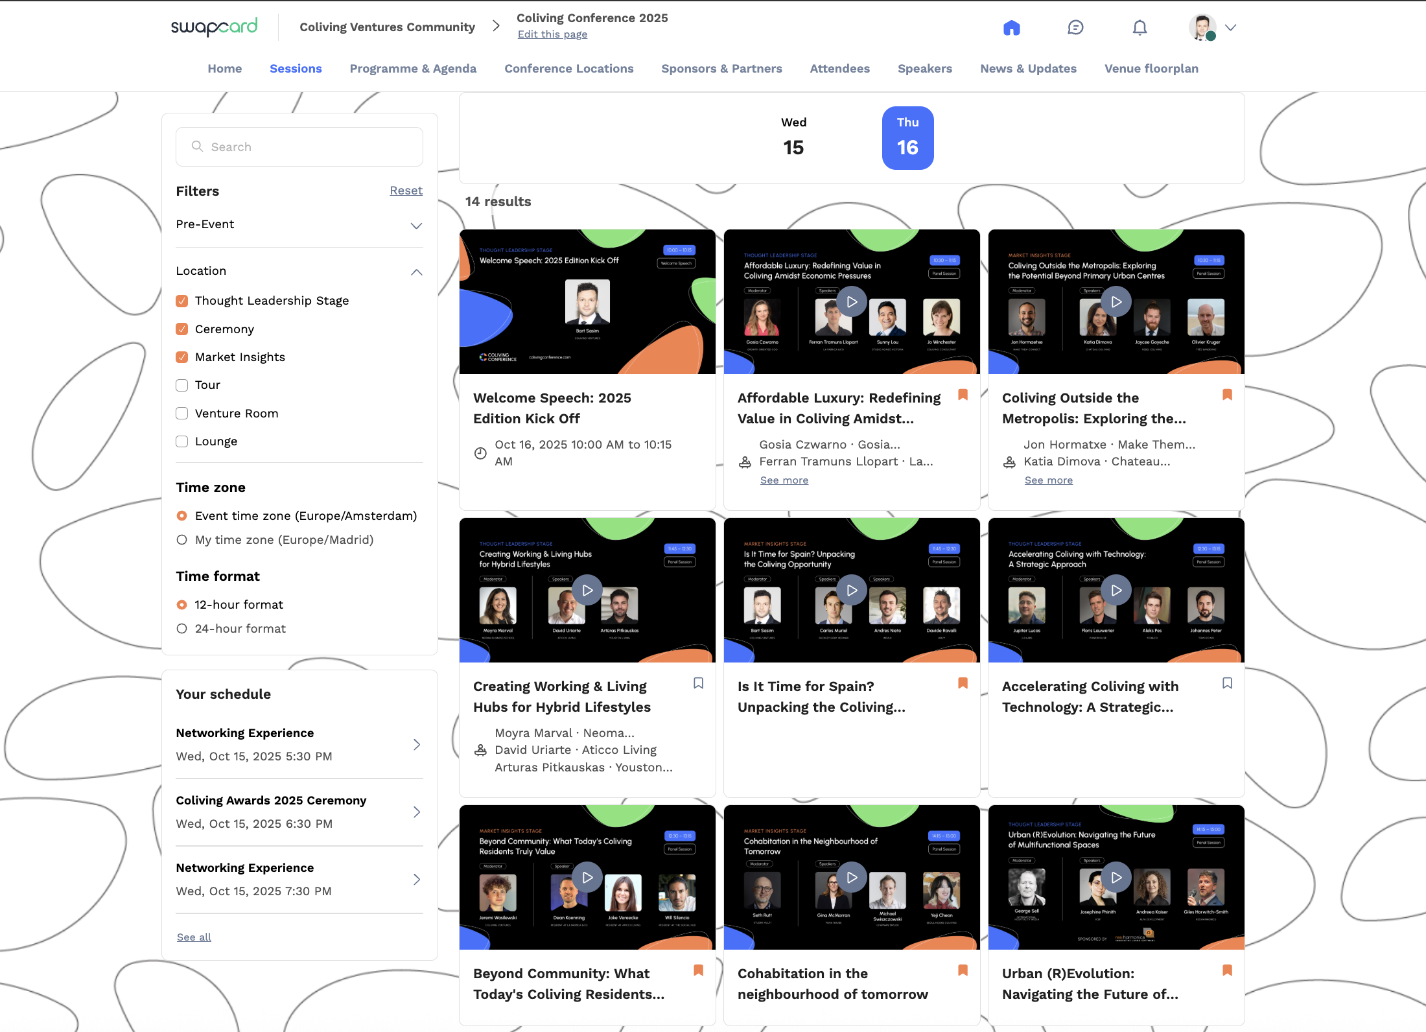
Task: Collapse the Location filter section
Action: [x=416, y=272]
